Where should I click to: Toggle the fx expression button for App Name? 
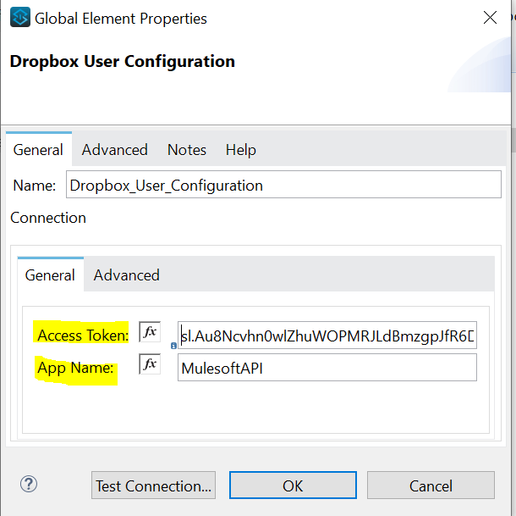[150, 364]
